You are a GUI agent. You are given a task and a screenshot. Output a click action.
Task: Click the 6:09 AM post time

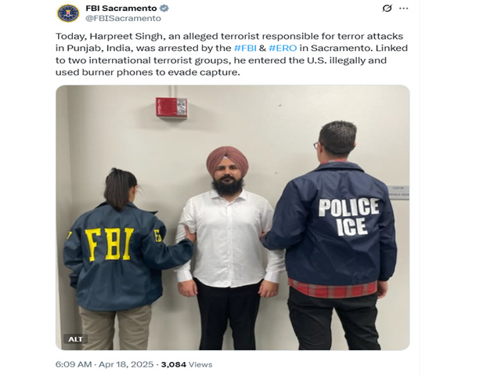(x=74, y=364)
